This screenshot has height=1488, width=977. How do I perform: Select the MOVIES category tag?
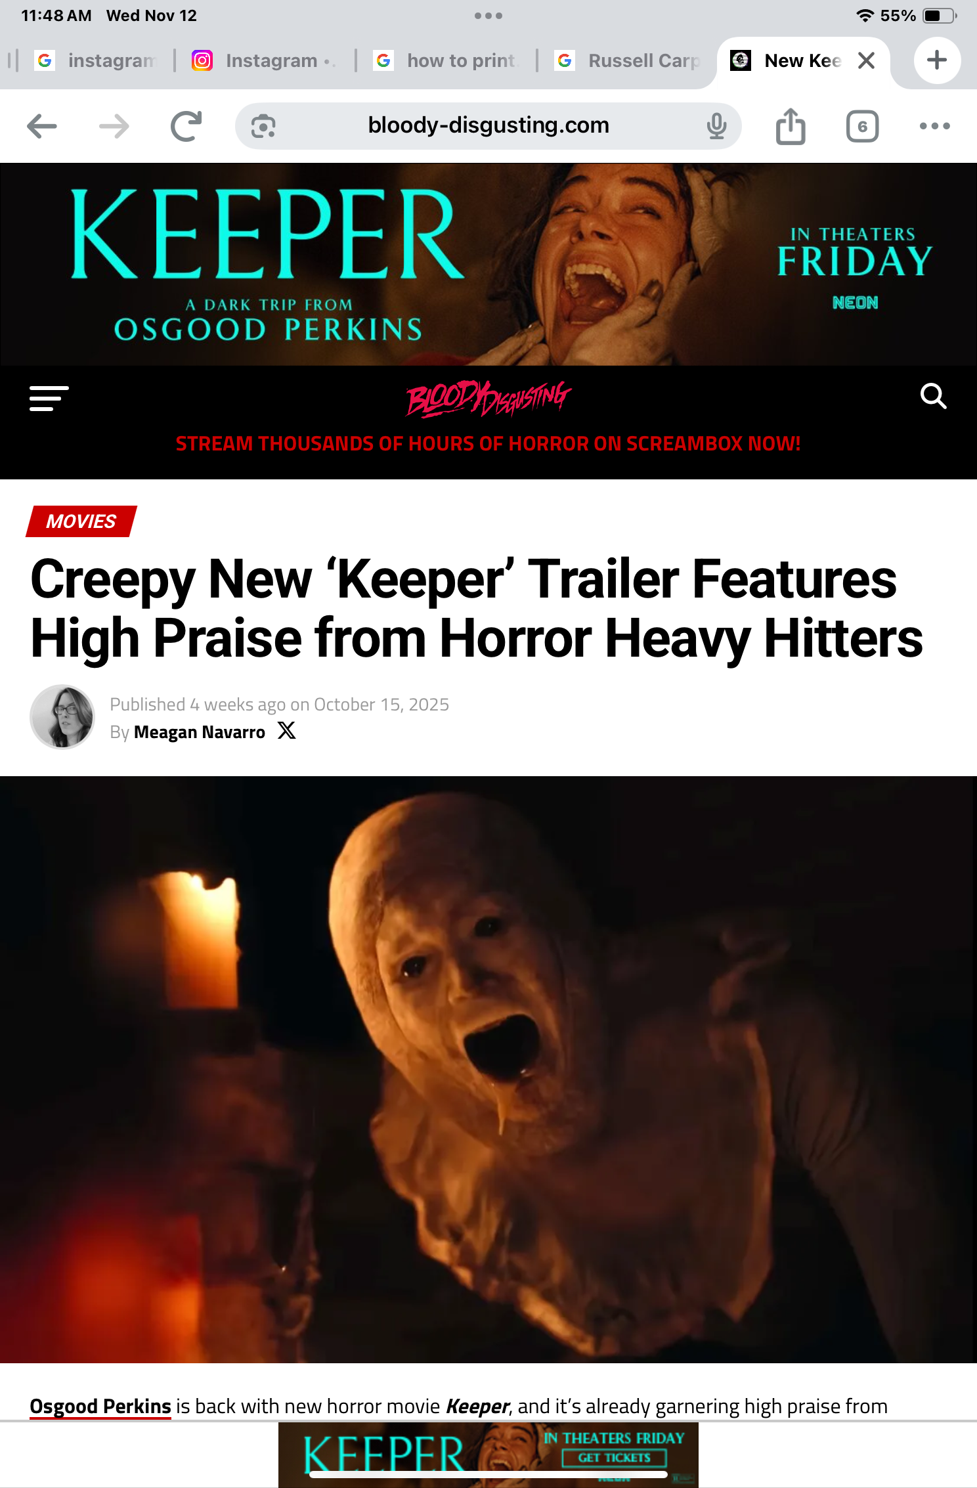[81, 521]
